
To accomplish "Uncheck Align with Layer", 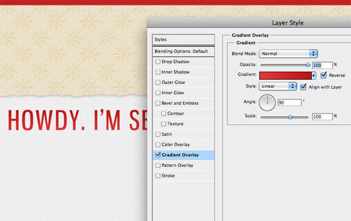I will (303, 87).
